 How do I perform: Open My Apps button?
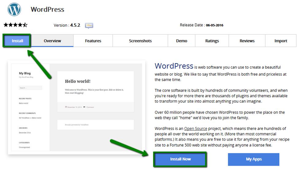coord(254,159)
